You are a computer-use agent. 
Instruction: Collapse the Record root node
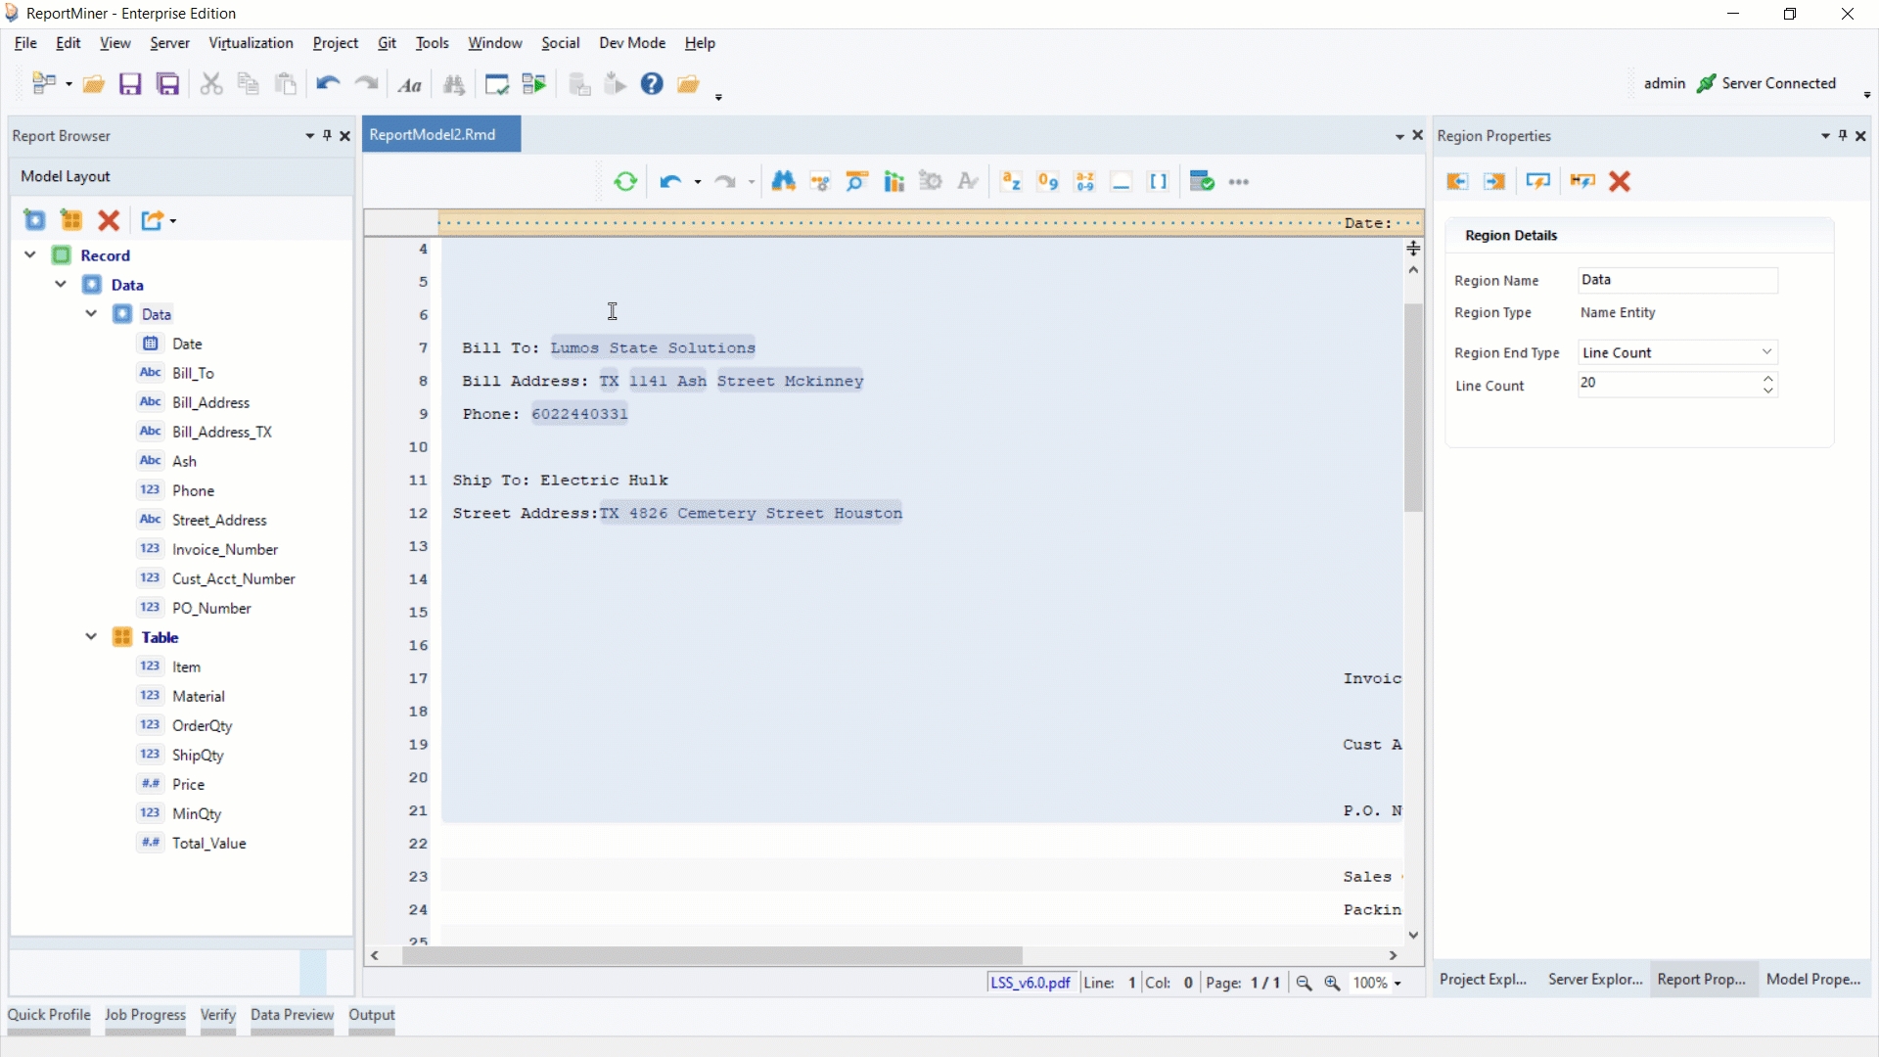click(30, 255)
